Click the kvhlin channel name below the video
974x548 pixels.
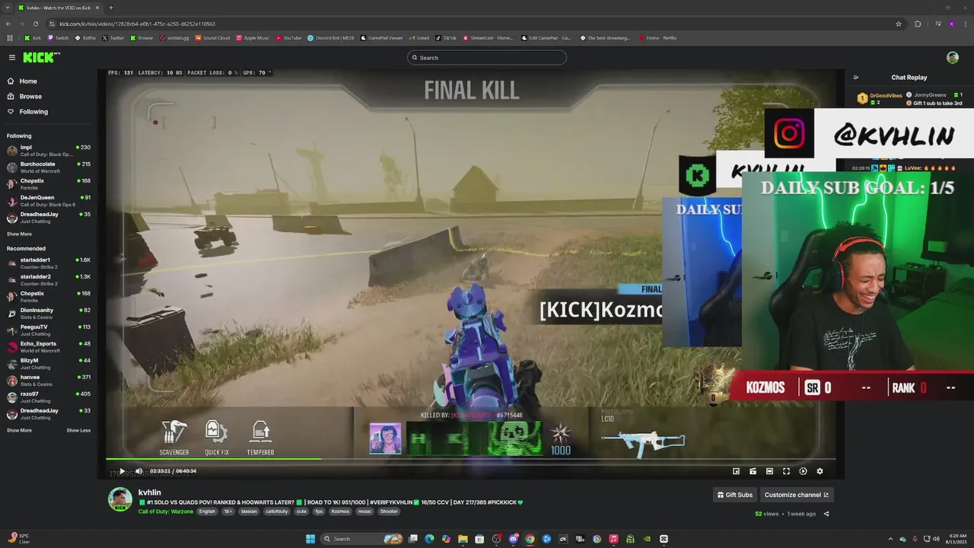[150, 492]
